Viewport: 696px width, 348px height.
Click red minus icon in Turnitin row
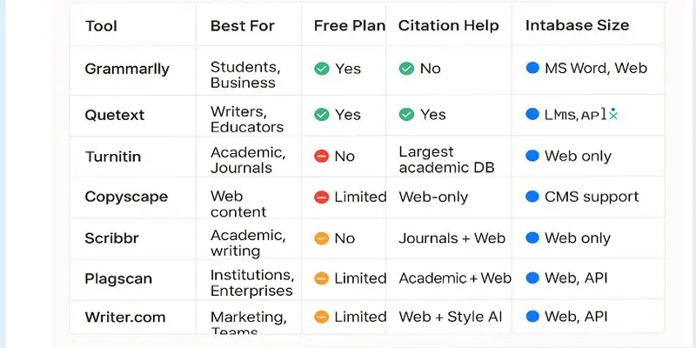click(x=321, y=157)
